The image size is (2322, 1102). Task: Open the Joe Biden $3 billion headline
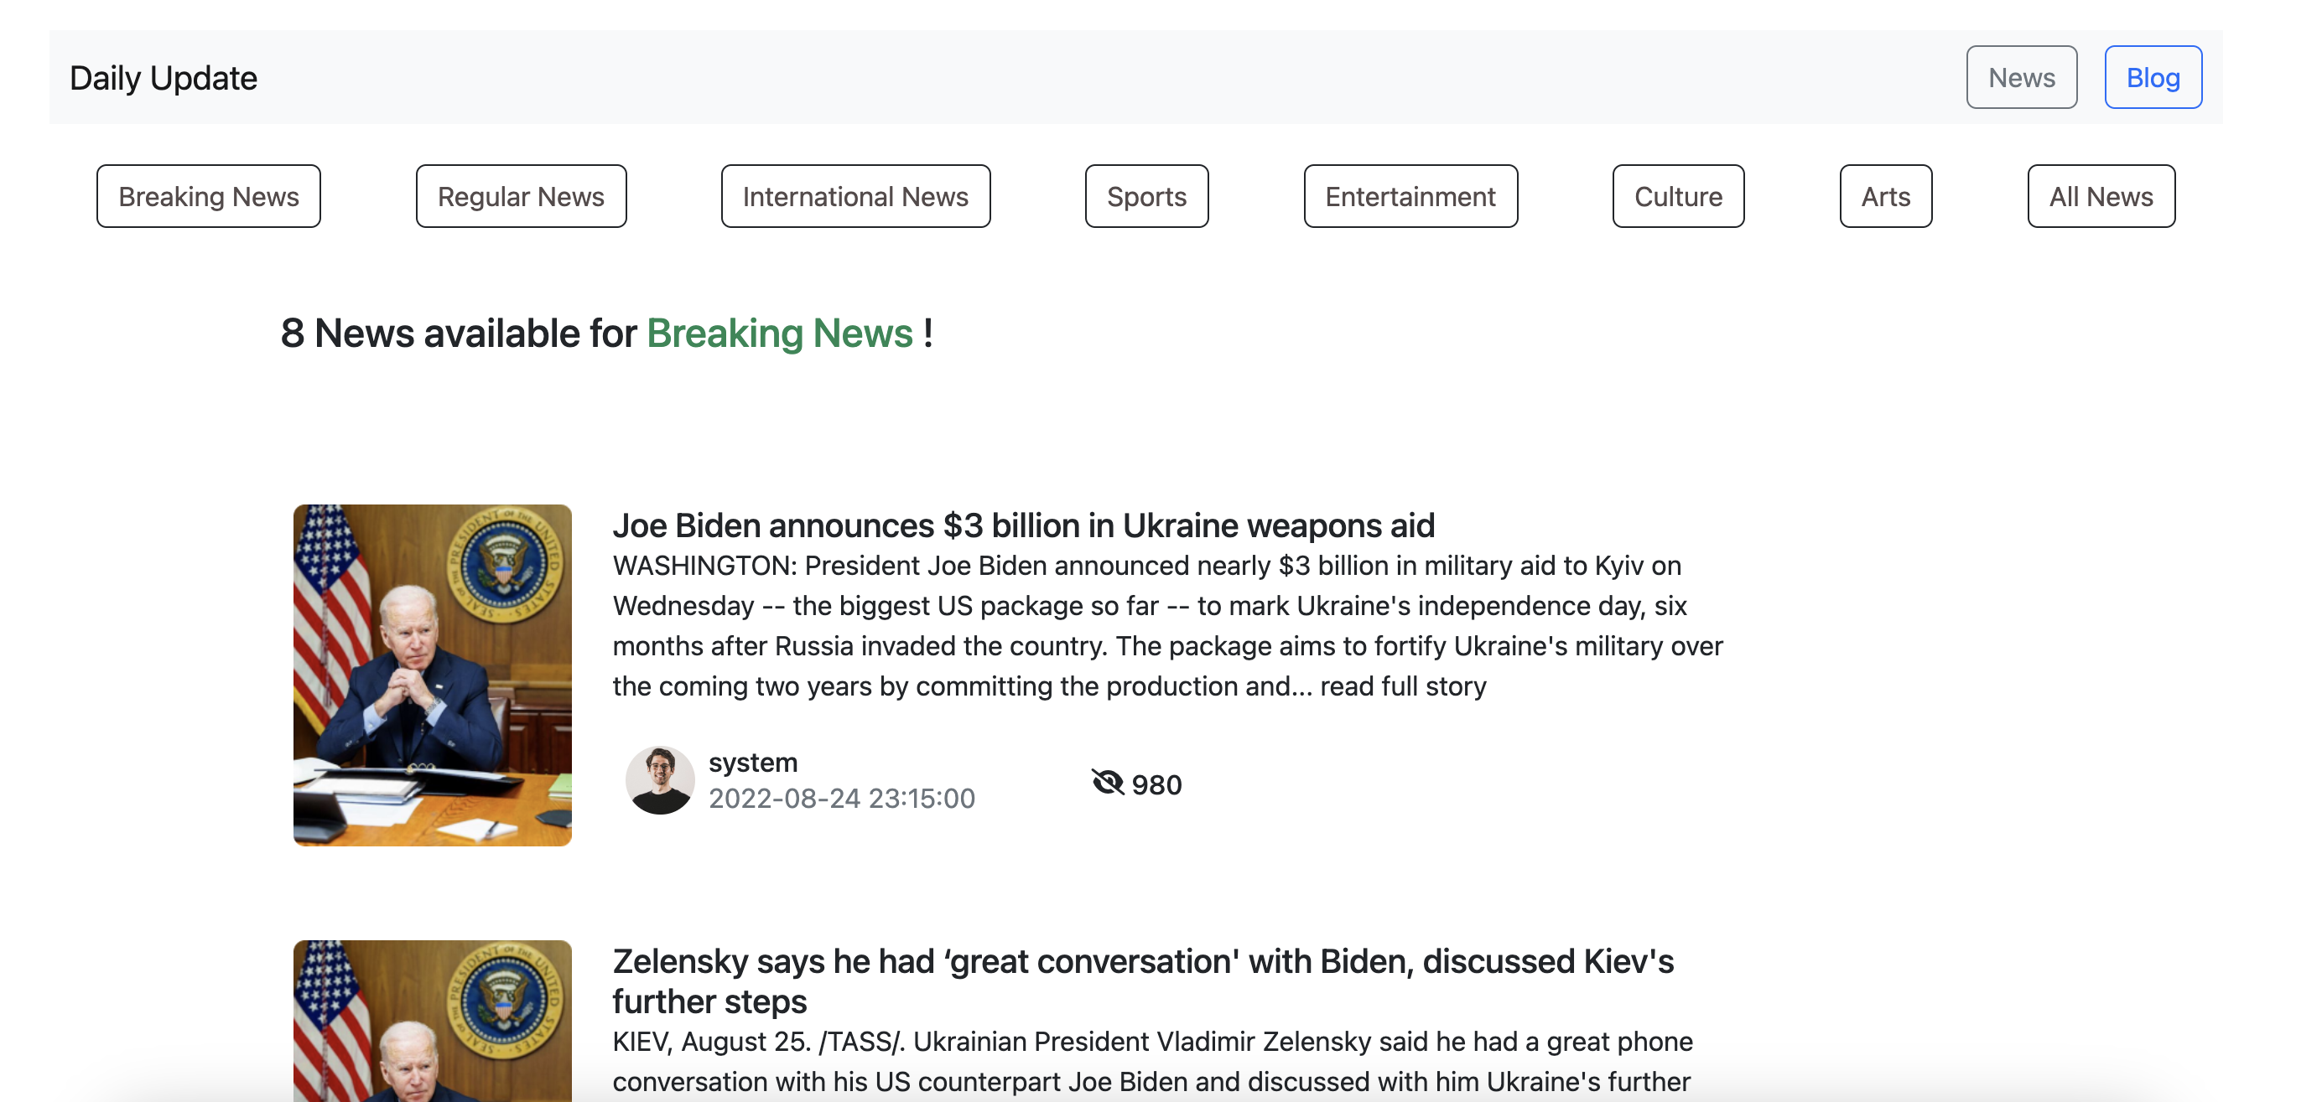[x=1023, y=525]
